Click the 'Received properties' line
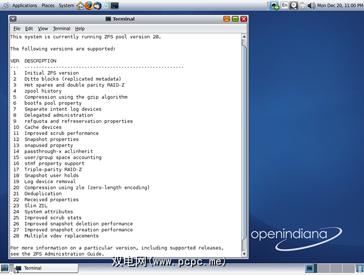 click(52, 200)
